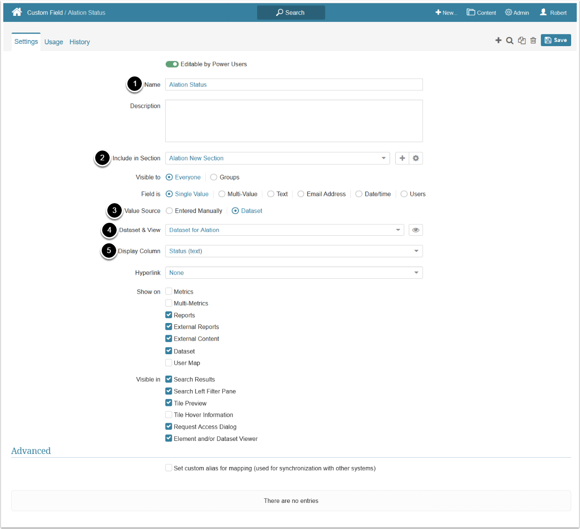Image resolution: width=580 pixels, height=529 pixels.
Task: Uncheck Tile Preview checkbox
Action: coord(169,403)
